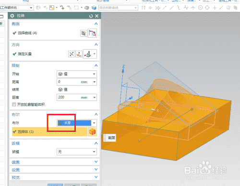Viewport: 240px width, 186px height.
Task: Open the vector dialog icon beside 指定矢量
Action: click(79, 54)
